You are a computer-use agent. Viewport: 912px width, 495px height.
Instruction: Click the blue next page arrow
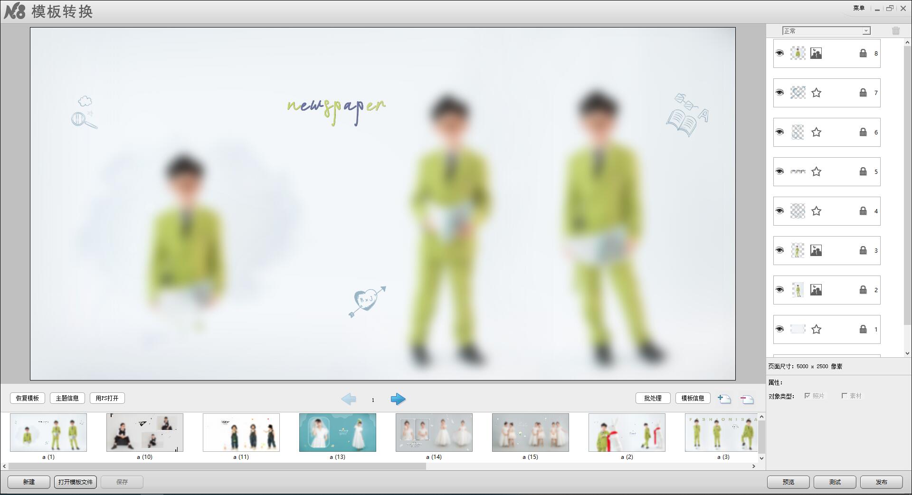(x=398, y=399)
